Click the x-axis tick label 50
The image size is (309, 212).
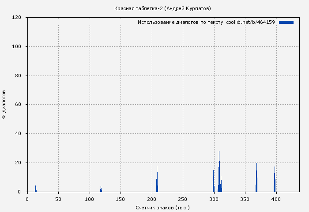[58, 199]
